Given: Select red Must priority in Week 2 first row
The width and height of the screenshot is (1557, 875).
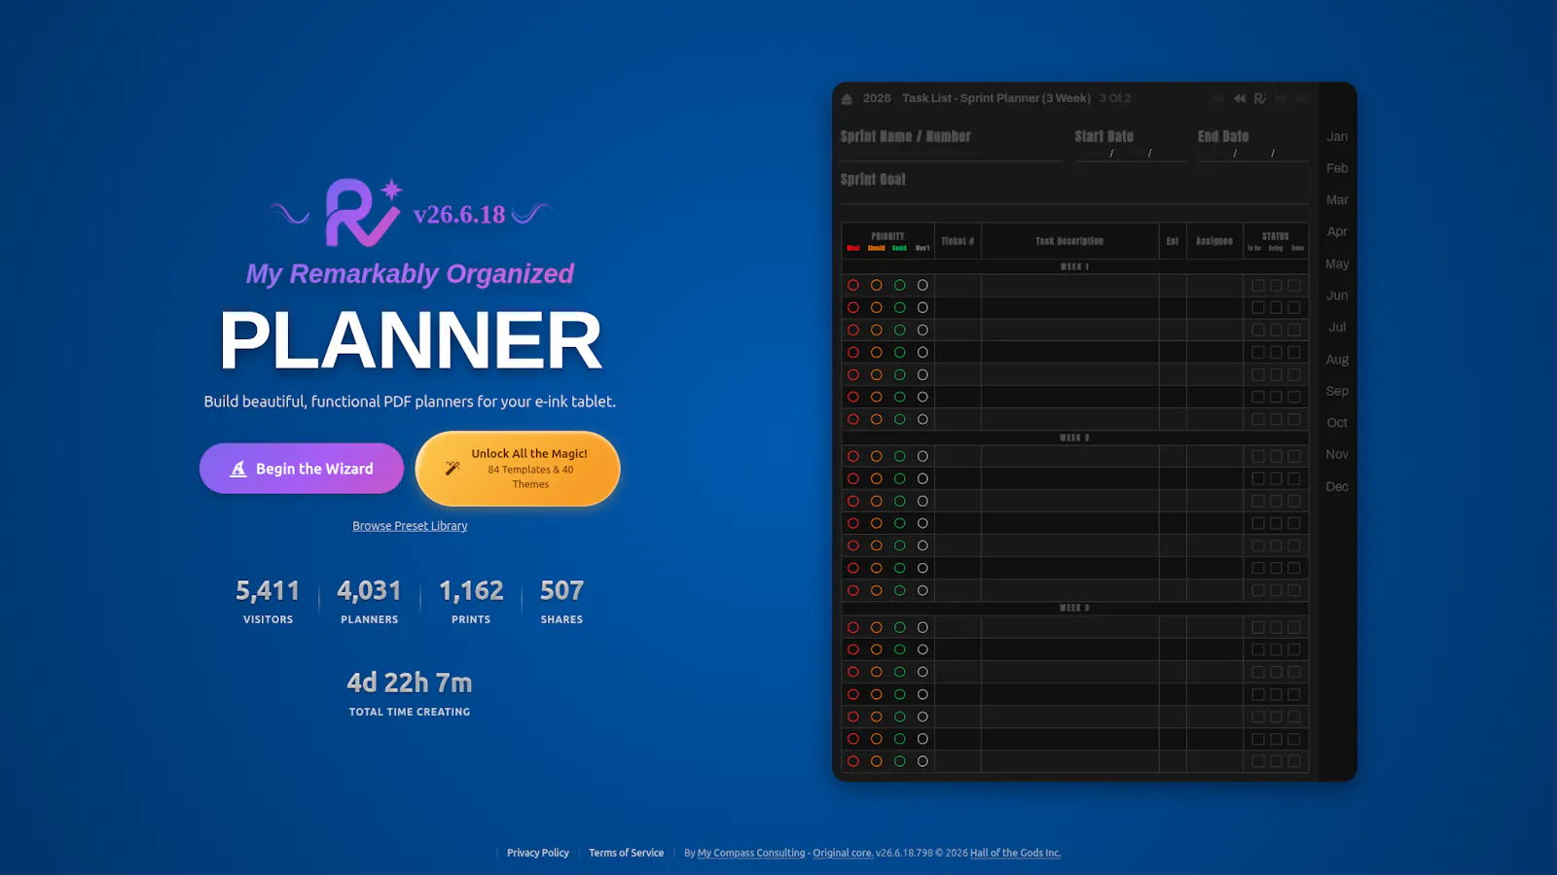Looking at the screenshot, I should point(853,456).
